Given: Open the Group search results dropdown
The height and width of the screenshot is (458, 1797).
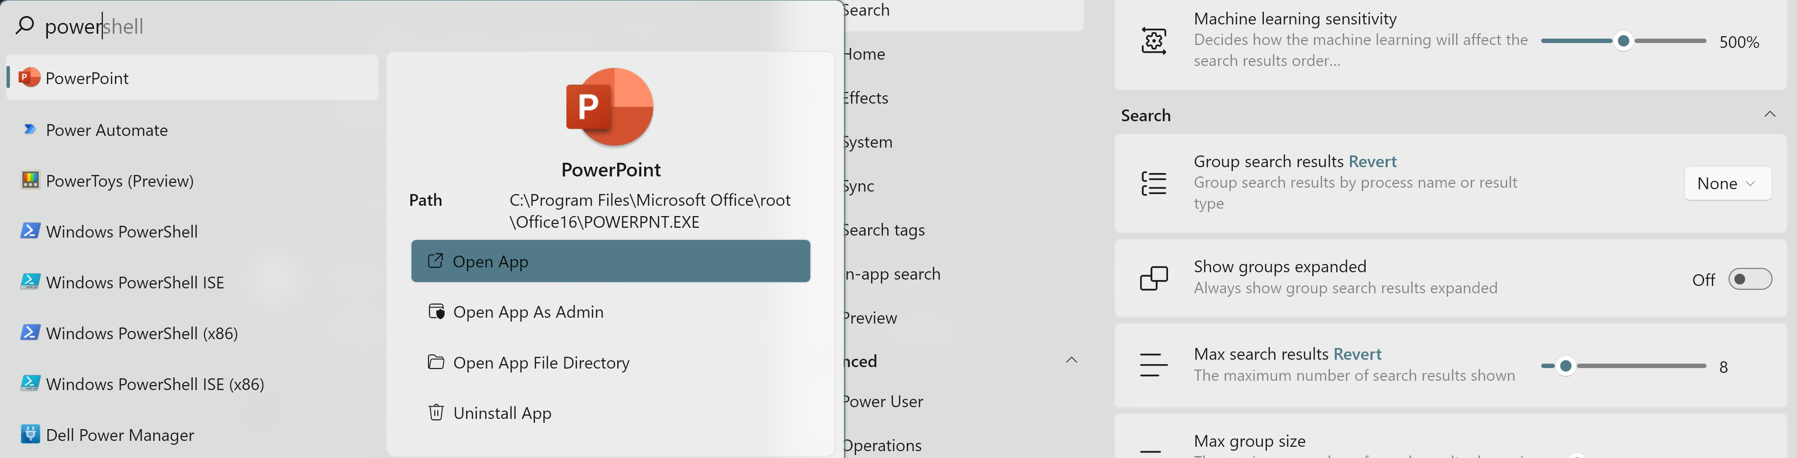Looking at the screenshot, I should (1727, 183).
